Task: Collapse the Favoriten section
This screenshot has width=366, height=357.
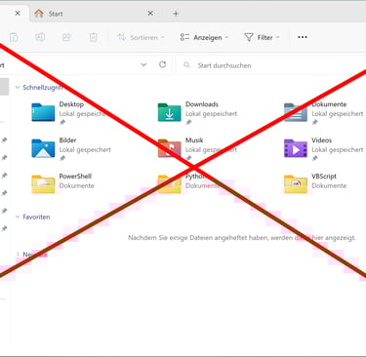Action: 18,217
